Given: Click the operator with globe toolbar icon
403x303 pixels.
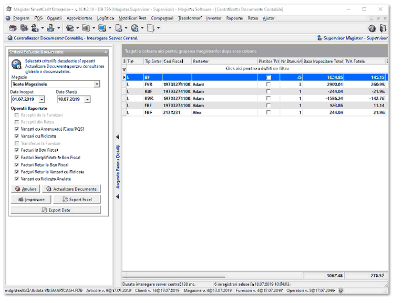Looking at the screenshot, I should (35, 28).
